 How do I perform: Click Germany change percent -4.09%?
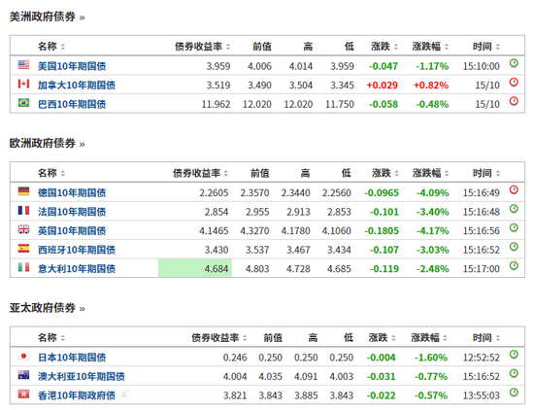[x=432, y=193]
